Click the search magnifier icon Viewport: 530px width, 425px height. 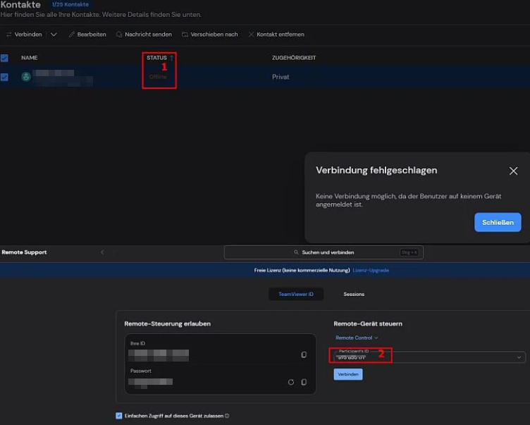click(296, 252)
